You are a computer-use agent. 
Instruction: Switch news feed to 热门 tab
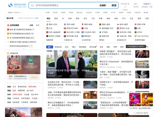tap(49, 47)
